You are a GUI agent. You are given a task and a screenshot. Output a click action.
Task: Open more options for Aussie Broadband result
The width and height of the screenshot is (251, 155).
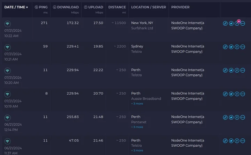[243, 94]
